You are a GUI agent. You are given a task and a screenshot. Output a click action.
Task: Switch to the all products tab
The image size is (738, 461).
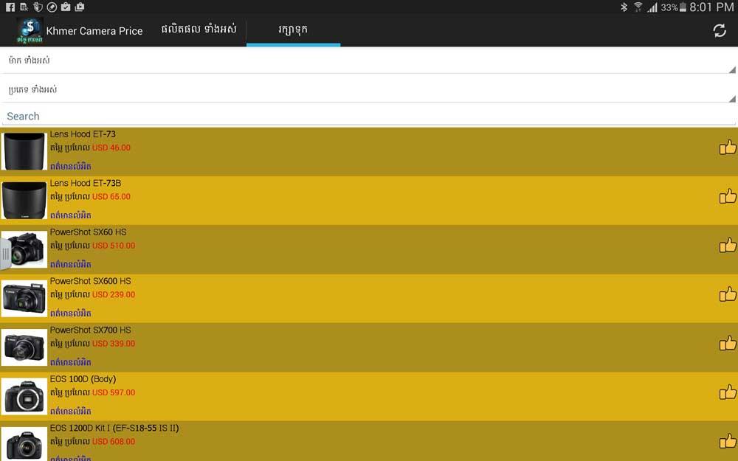click(199, 30)
